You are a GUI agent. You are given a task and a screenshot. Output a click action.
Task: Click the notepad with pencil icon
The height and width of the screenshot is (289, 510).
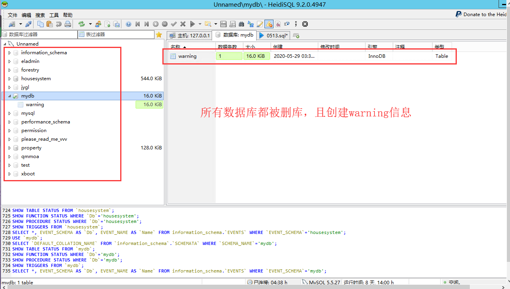click(260, 24)
